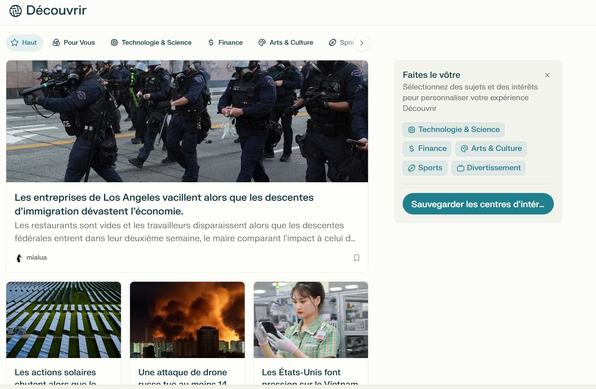Open the Une attaque de drone article
Image resolution: width=596 pixels, height=389 pixels.
point(183,377)
